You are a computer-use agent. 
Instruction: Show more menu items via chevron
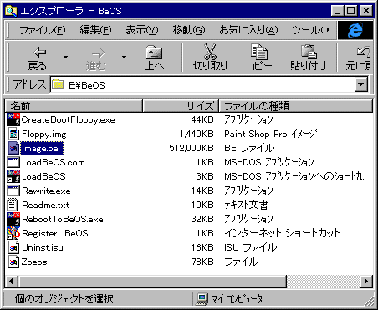[x=328, y=29]
